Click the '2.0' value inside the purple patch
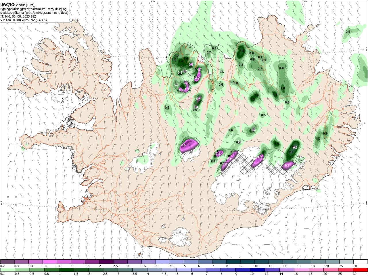Screen dimensions: 368x276 pyautogui.click(x=197, y=78)
